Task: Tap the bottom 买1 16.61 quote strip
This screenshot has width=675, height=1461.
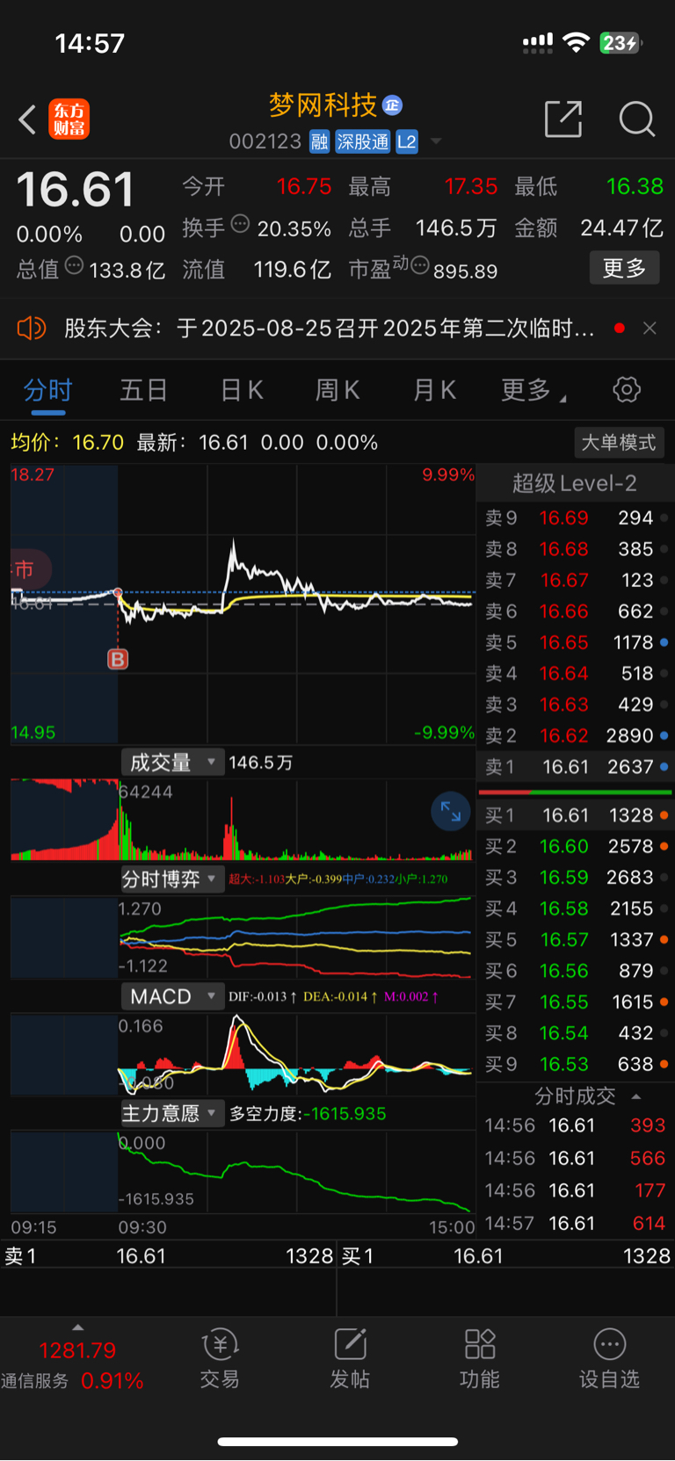Action: click(506, 1256)
